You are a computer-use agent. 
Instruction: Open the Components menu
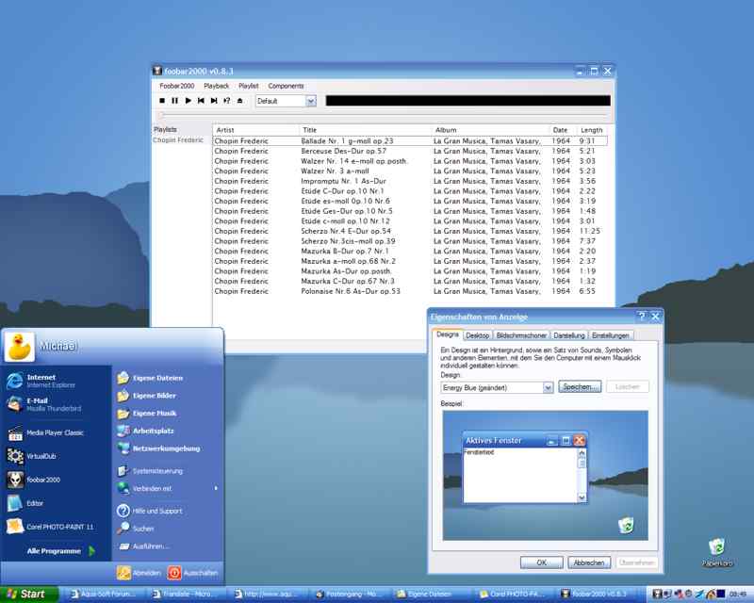286,86
